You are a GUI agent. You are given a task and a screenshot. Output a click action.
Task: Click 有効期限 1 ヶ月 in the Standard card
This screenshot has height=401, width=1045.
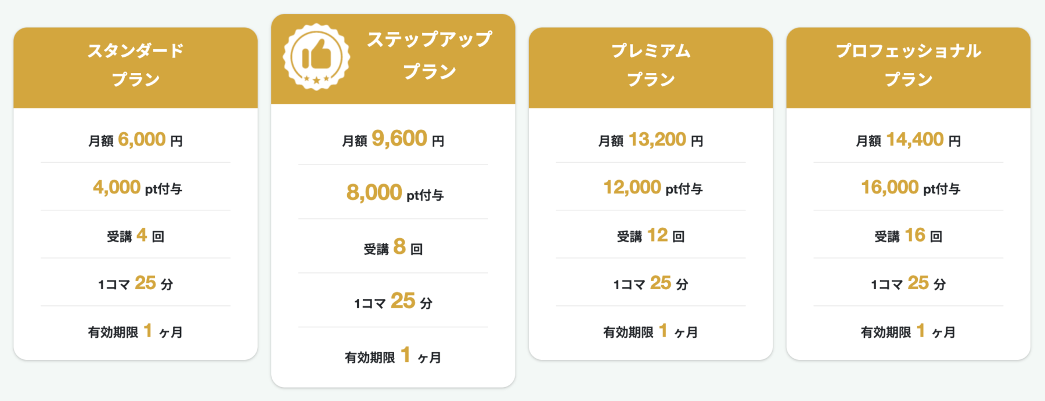pos(135,331)
